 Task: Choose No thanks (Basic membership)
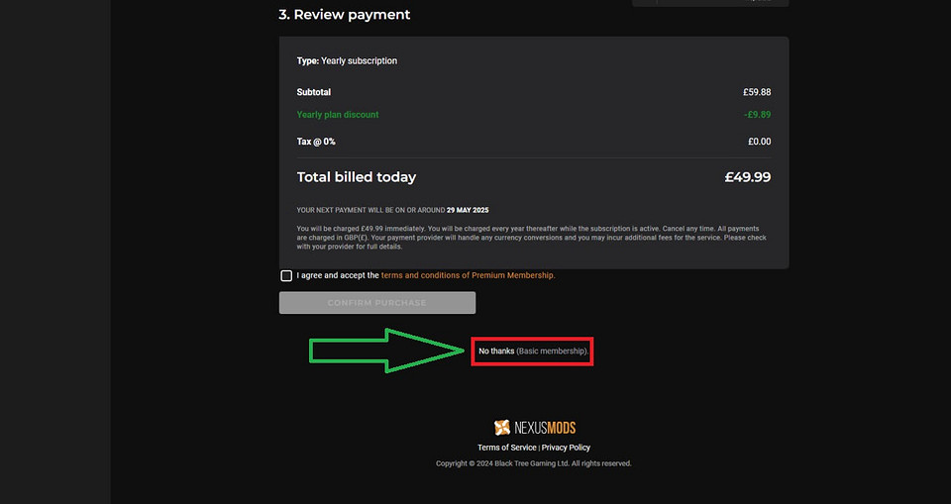point(533,352)
